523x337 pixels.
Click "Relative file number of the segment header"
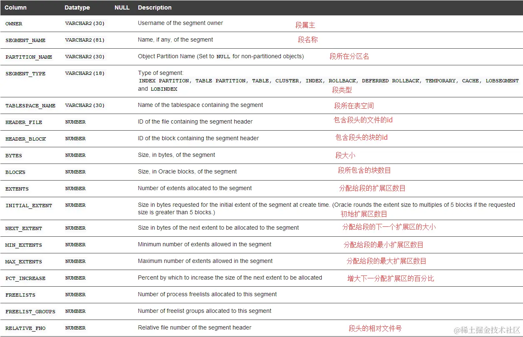[x=195, y=328]
